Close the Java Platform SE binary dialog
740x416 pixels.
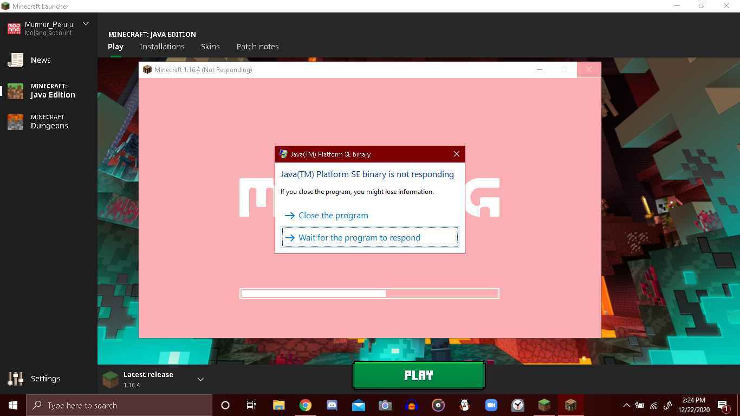click(x=456, y=154)
